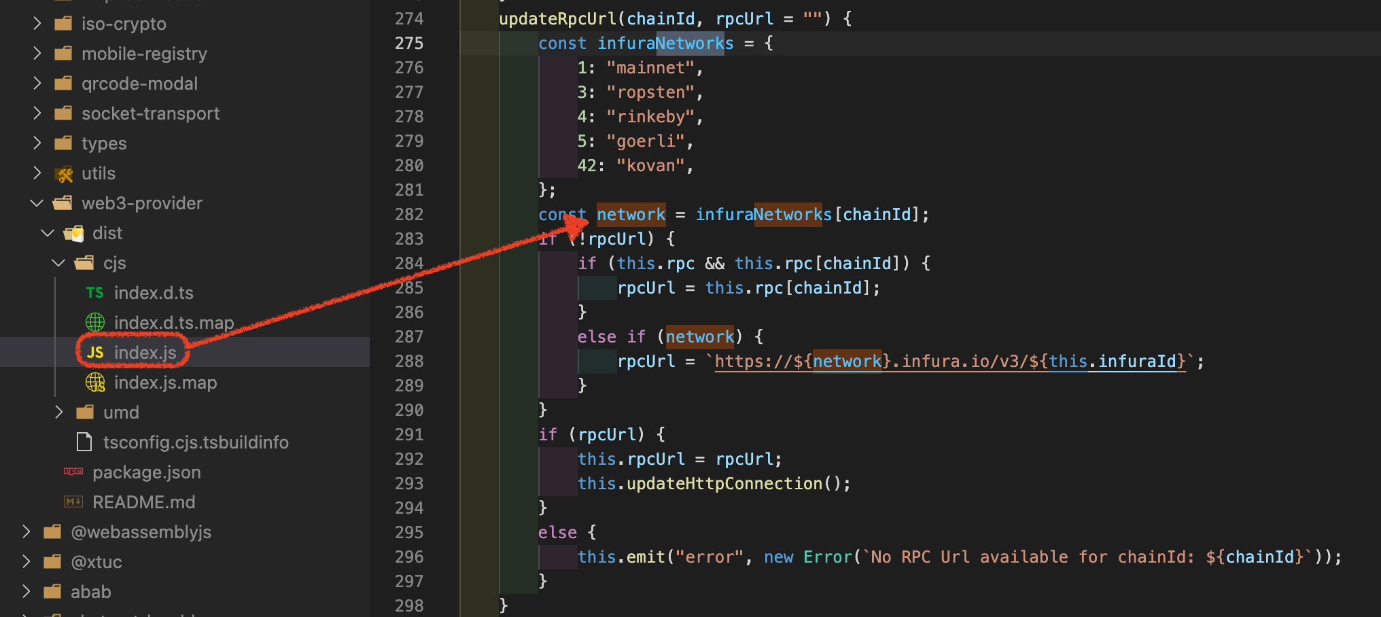Click the highlighted network variable on line 287

pyautogui.click(x=699, y=336)
